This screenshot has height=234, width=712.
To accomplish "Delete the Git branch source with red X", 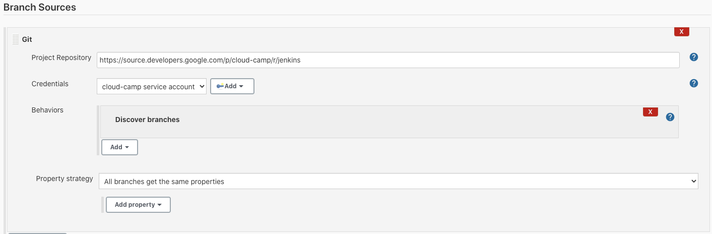I will (x=681, y=32).
